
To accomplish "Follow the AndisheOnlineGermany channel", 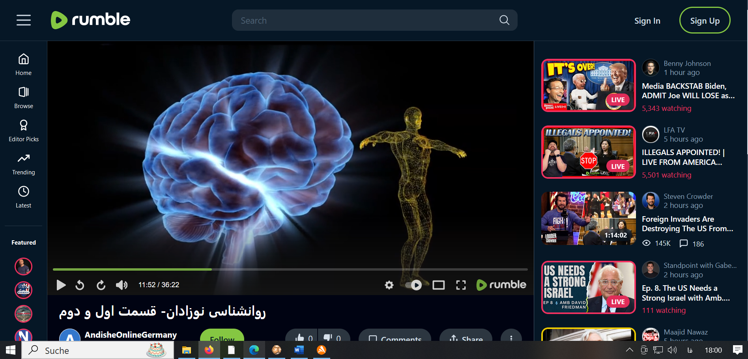I will point(222,335).
